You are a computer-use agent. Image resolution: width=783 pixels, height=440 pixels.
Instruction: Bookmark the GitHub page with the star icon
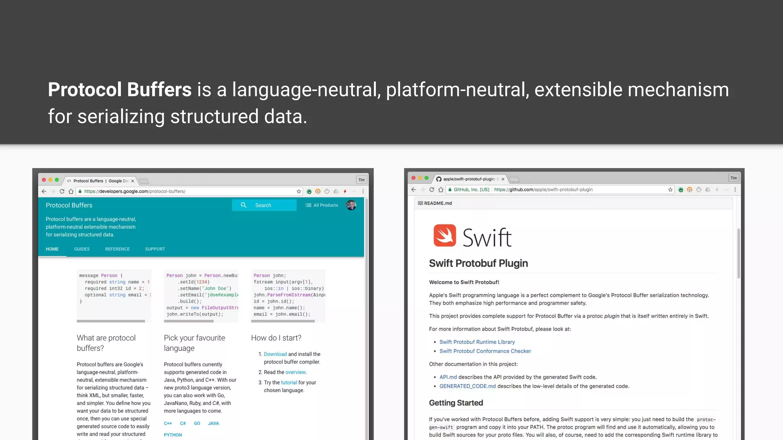(x=670, y=189)
